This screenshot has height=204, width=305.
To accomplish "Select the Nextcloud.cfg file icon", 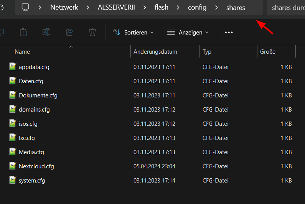I will point(13,166).
